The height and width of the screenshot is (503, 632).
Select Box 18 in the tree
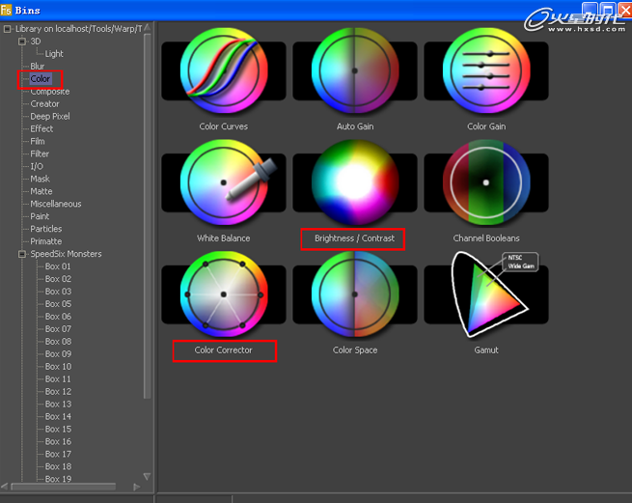point(58,466)
